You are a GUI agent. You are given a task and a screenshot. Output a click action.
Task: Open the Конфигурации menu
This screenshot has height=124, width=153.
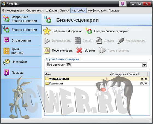97,10
